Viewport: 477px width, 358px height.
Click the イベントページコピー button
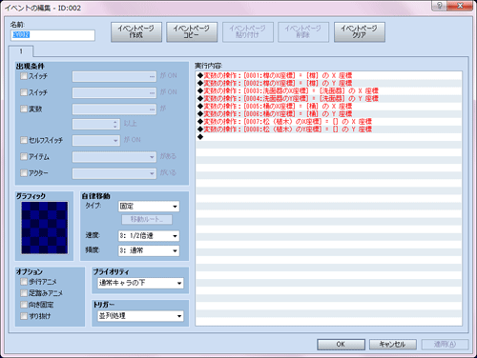click(192, 31)
